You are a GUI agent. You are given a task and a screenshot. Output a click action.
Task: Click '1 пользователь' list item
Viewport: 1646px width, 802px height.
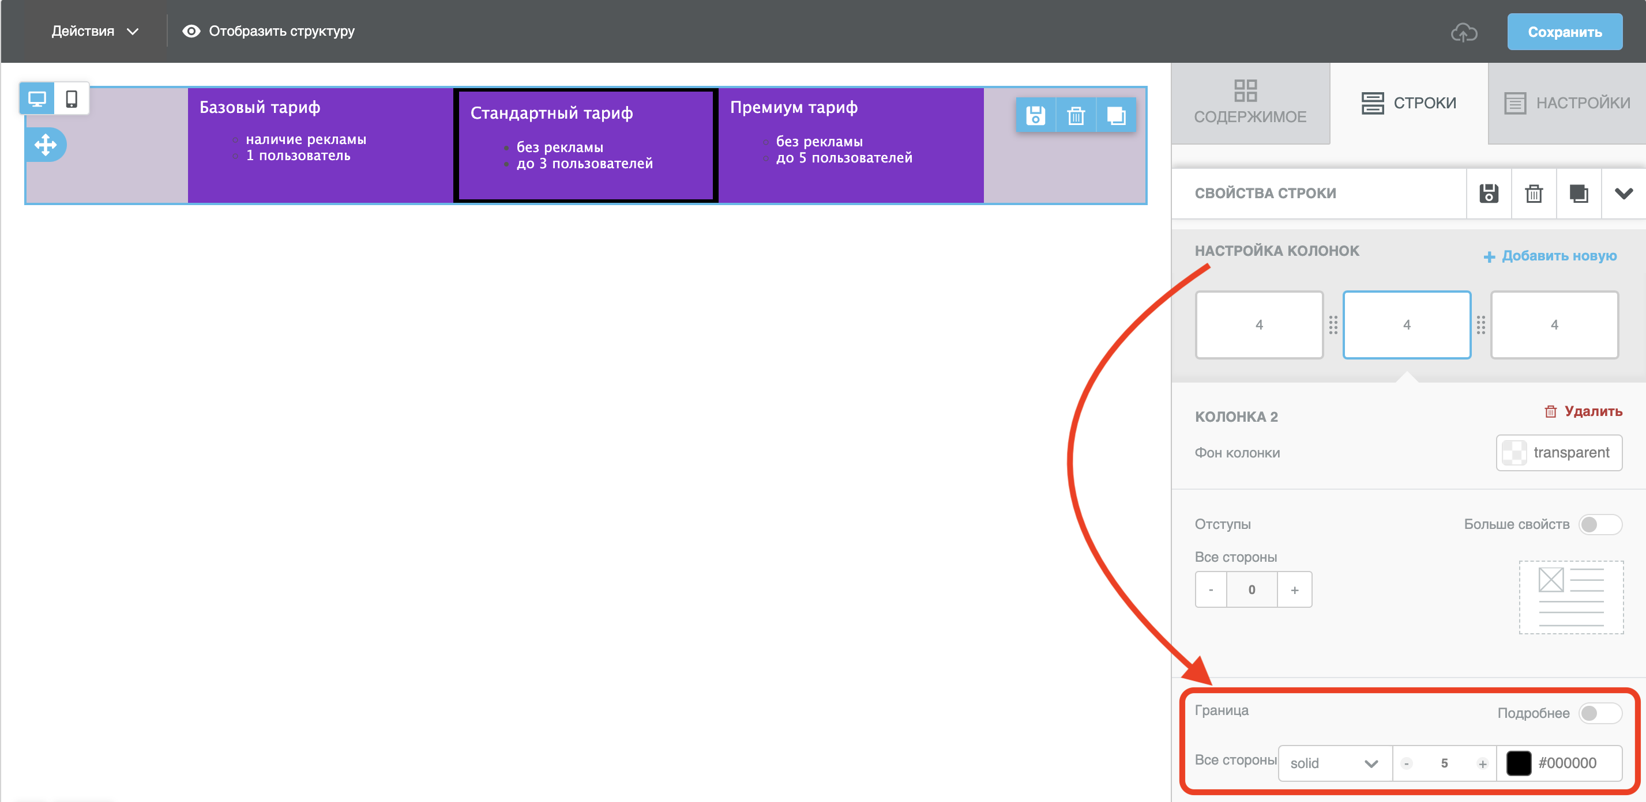coord(298,155)
